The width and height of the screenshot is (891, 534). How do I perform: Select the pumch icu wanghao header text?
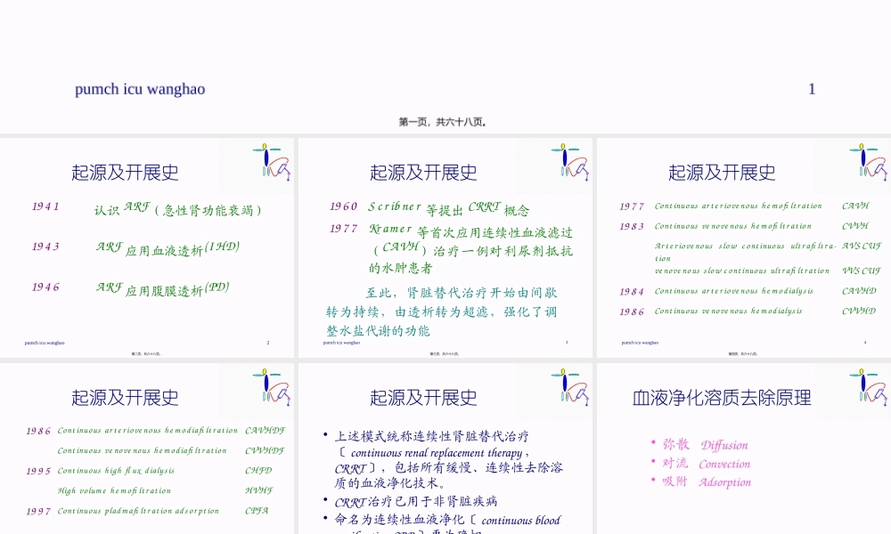[140, 89]
